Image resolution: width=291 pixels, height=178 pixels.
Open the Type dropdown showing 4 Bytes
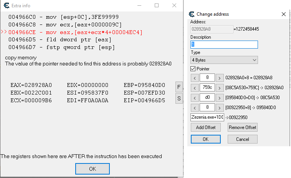tap(224, 60)
